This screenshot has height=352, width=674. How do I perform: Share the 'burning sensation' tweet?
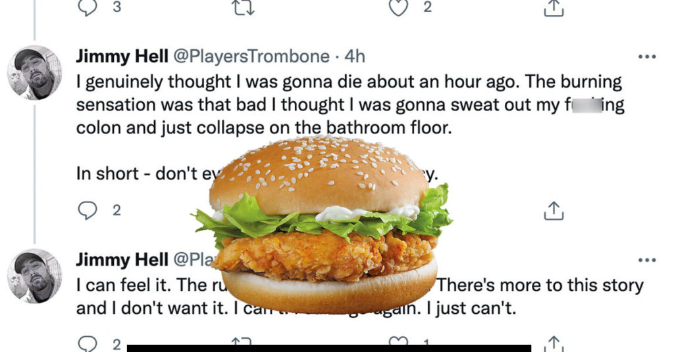tap(554, 211)
